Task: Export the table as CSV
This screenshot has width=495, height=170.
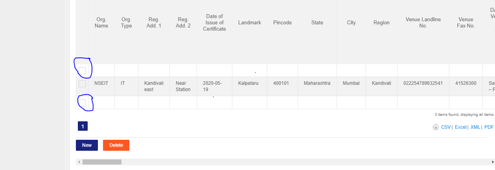Action: (445, 127)
